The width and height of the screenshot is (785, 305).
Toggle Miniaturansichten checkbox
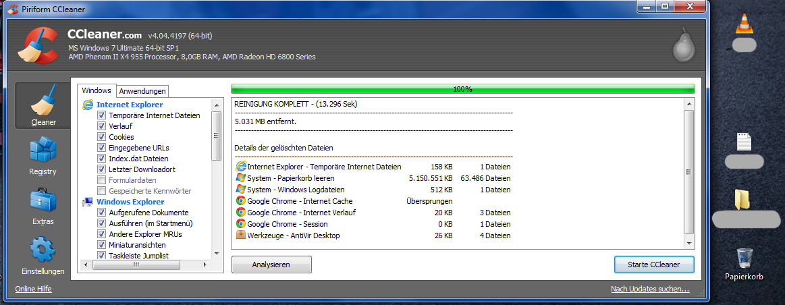(x=102, y=245)
